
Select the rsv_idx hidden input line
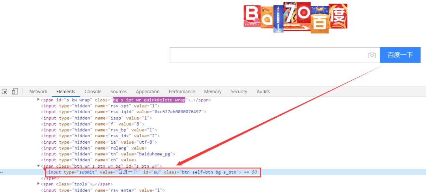pos(100,136)
